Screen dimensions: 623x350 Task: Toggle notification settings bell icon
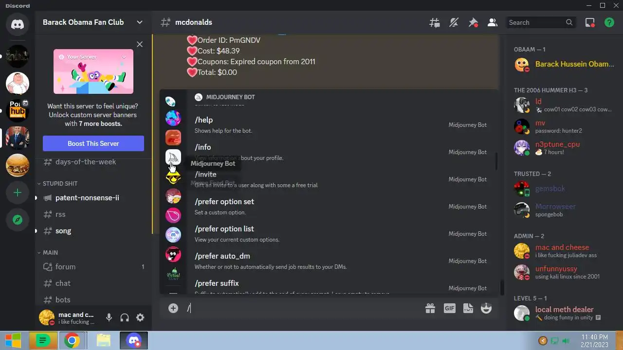click(x=454, y=22)
